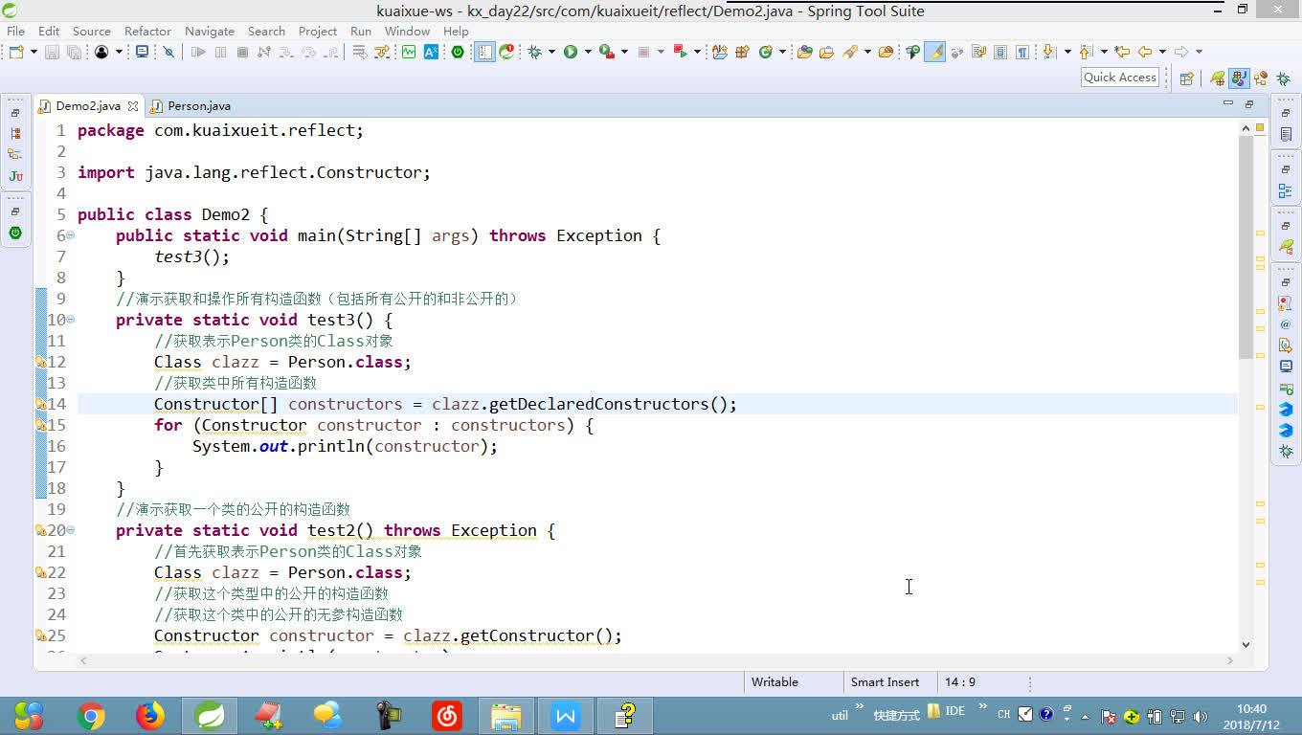Click the taskbar clock showing 10:40

[1251, 717]
